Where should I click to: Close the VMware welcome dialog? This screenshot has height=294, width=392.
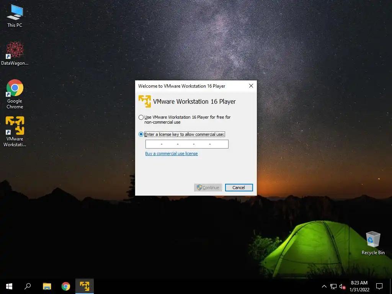pyautogui.click(x=251, y=86)
